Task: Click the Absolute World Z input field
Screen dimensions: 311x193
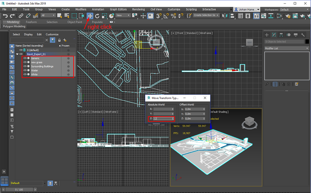Action: pyautogui.click(x=162, y=119)
